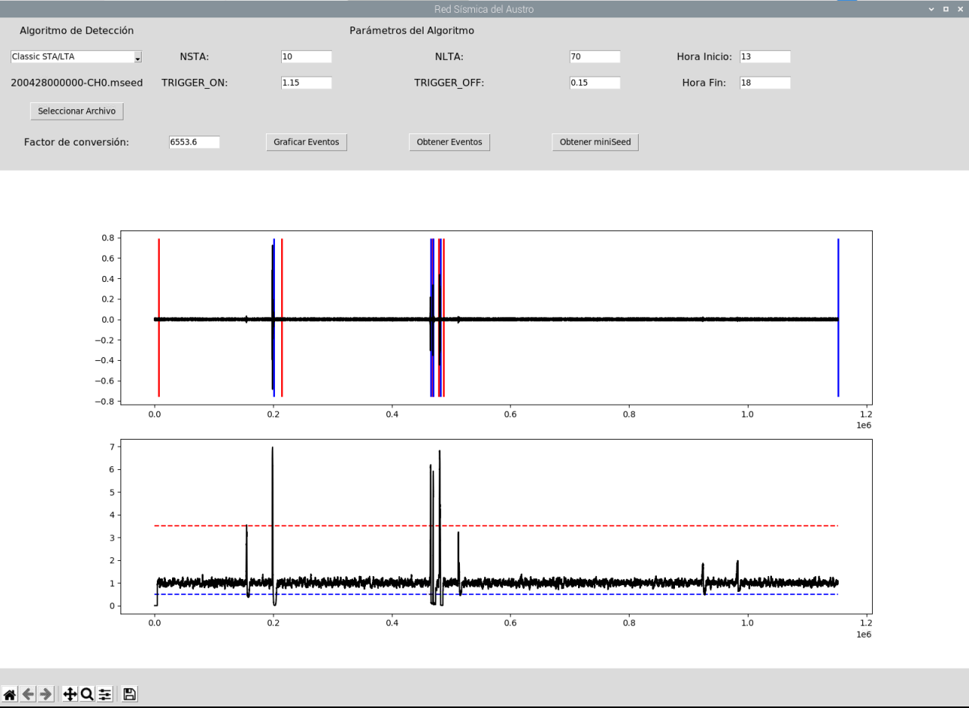Go forward to next plot view
Image resolution: width=969 pixels, height=708 pixels.
point(45,694)
